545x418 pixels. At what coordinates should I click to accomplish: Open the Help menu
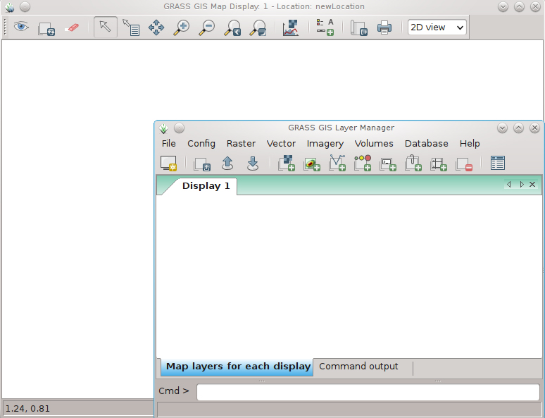coord(470,143)
